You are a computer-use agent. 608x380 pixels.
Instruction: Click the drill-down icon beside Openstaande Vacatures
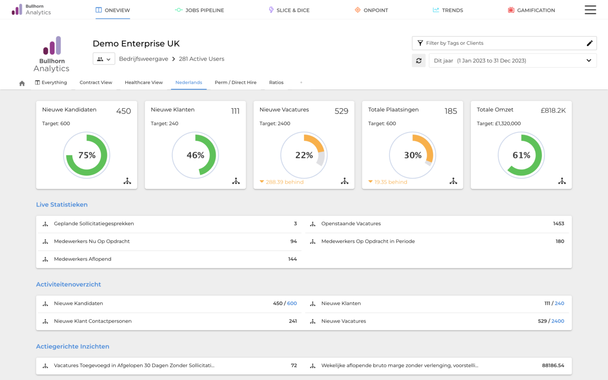click(x=312, y=223)
